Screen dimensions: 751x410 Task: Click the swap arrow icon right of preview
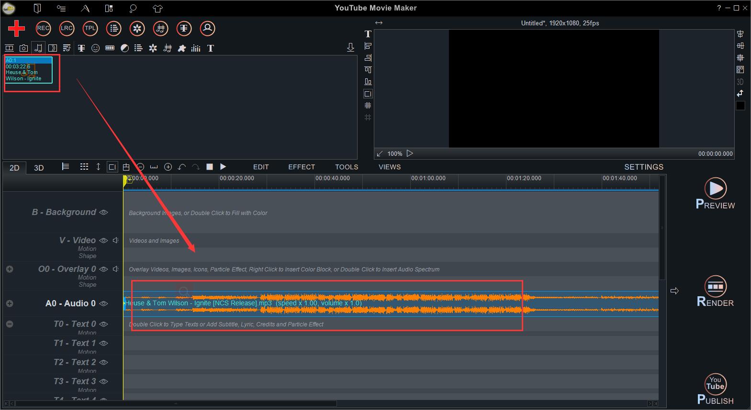[x=740, y=93]
